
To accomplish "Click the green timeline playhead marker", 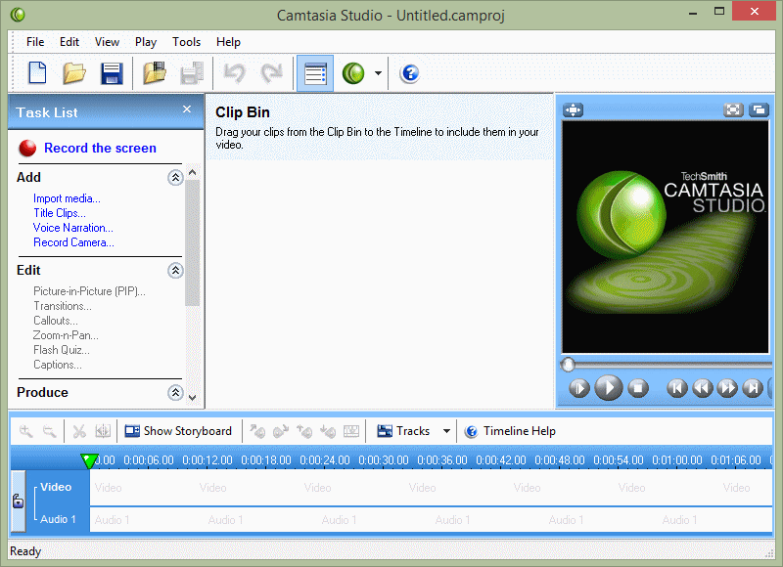I will [89, 461].
